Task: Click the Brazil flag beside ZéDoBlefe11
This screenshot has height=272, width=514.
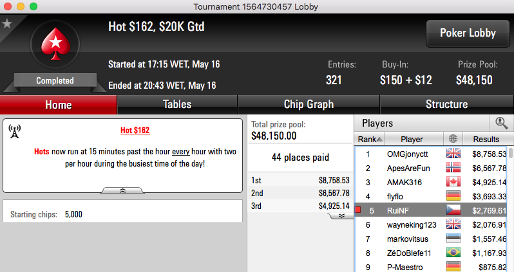Action: (453, 253)
